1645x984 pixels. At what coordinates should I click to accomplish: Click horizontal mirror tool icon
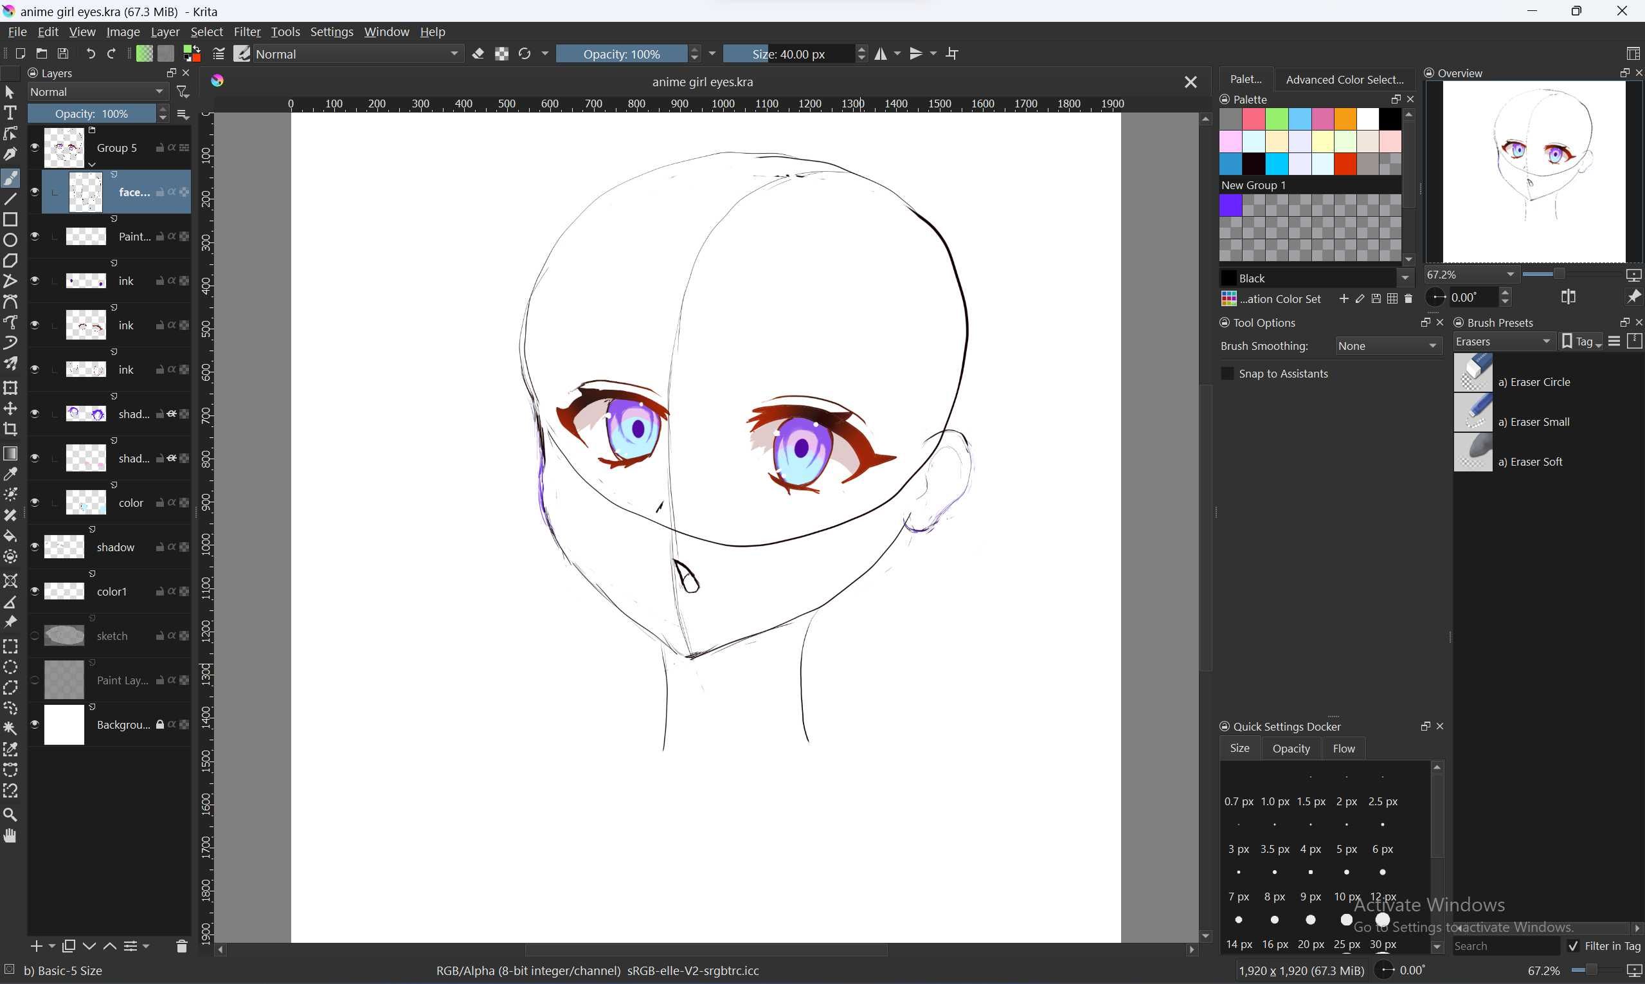pyautogui.click(x=881, y=54)
